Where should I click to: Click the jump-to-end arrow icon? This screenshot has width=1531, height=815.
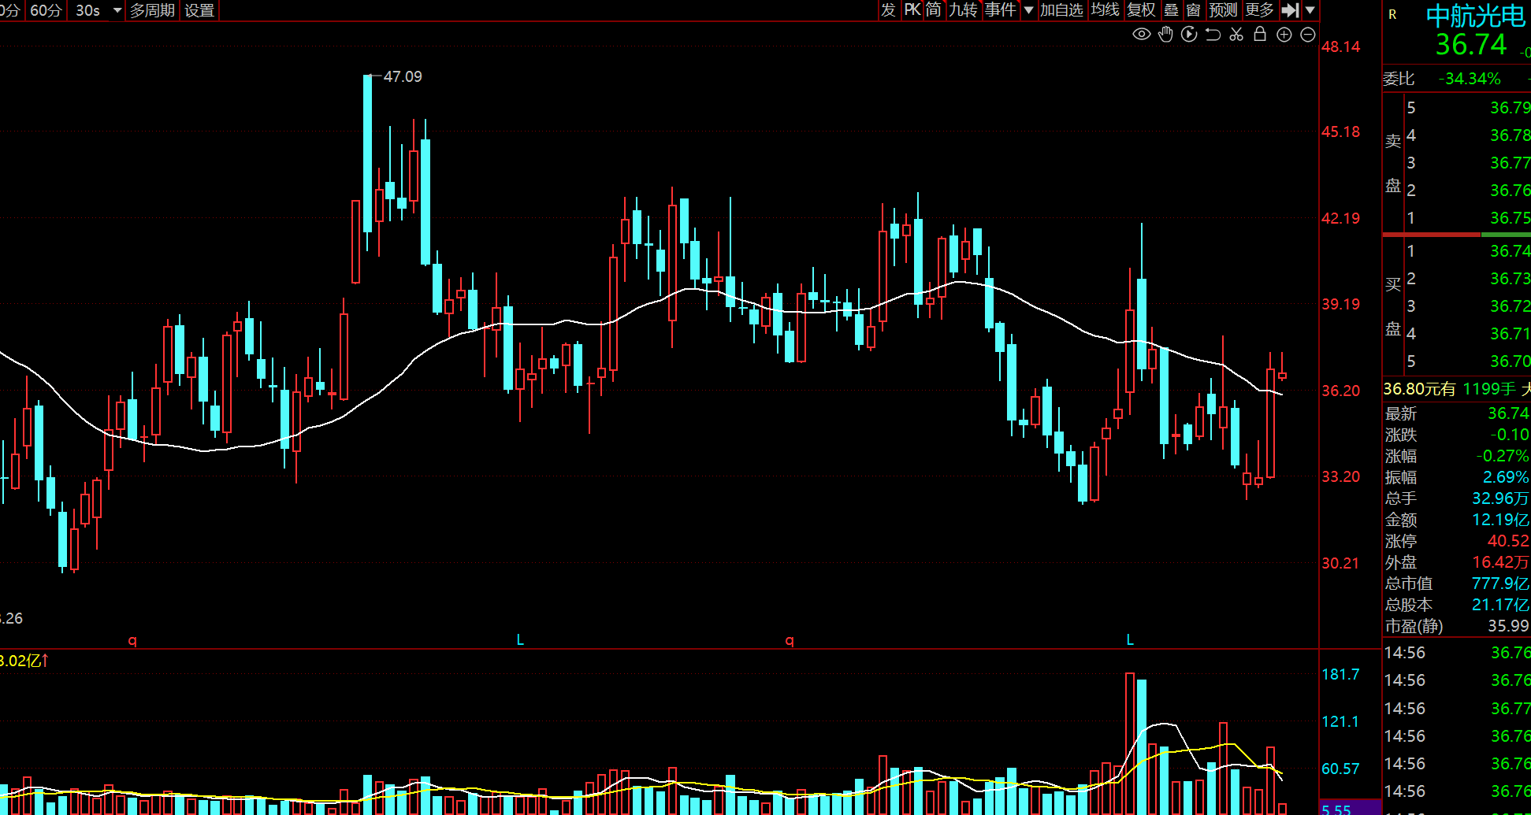click(1290, 10)
